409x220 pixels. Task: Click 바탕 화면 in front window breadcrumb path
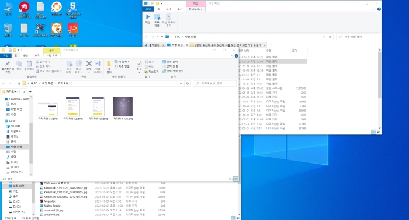(47, 83)
